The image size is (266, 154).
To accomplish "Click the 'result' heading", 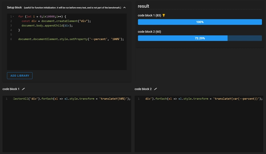I will click(143, 6).
